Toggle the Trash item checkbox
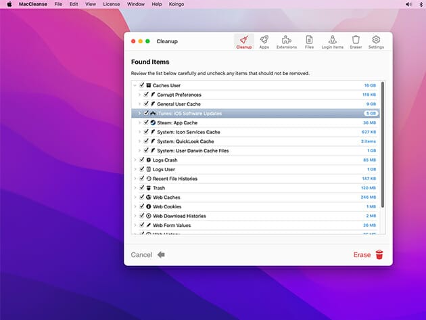426x320 pixels. (x=141, y=188)
